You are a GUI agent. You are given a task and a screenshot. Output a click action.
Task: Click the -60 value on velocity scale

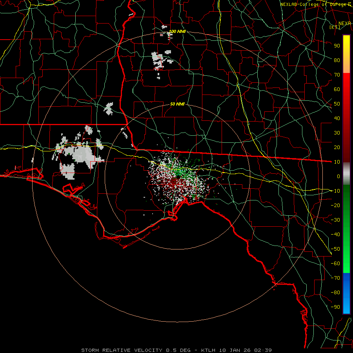click(x=335, y=264)
